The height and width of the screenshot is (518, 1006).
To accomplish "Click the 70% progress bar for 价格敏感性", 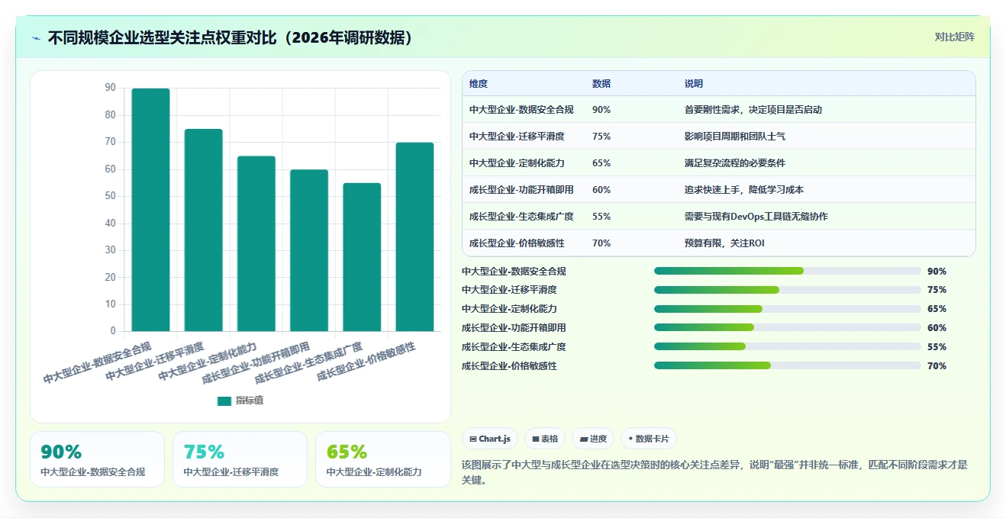I will click(788, 366).
